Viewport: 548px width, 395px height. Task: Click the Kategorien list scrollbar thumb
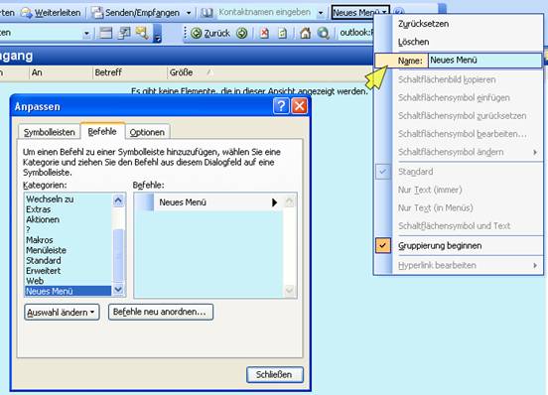118,255
